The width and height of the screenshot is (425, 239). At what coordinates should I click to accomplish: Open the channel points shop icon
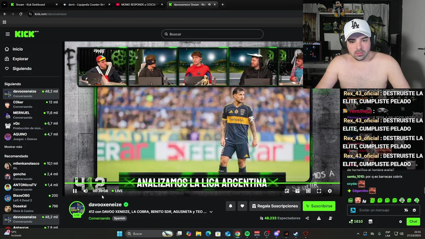371,221
